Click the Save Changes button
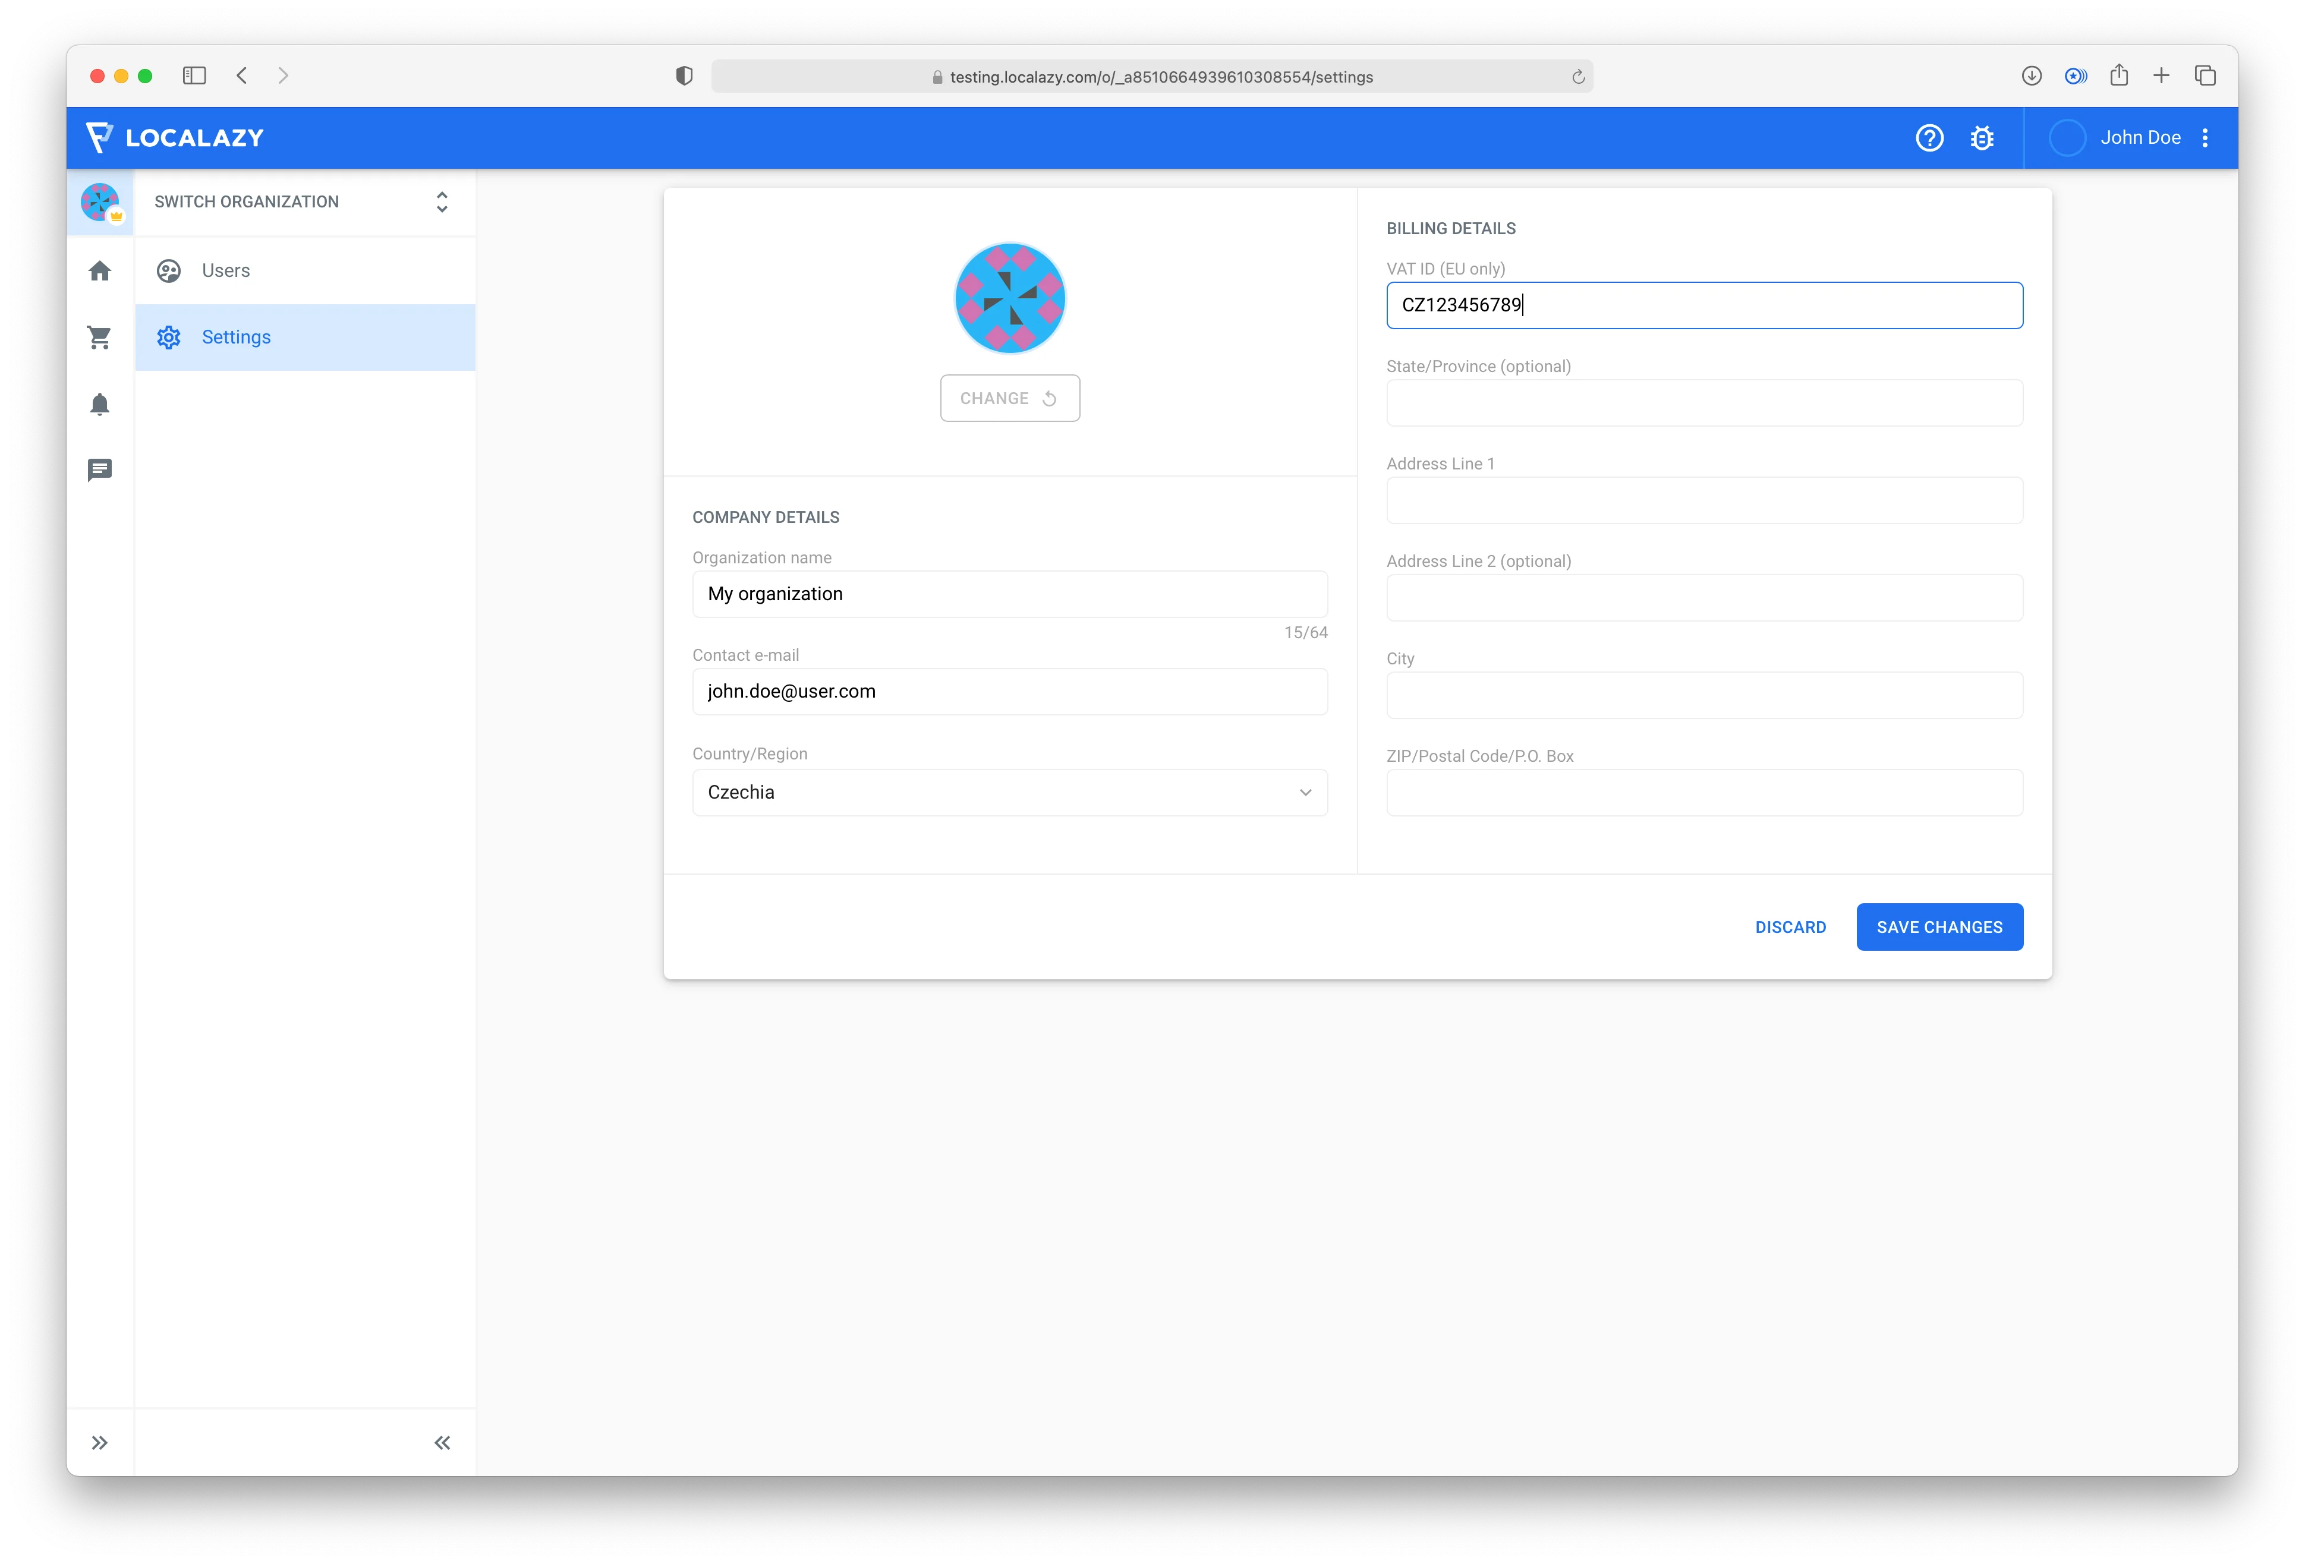This screenshot has width=2305, height=1564. 1938,928
